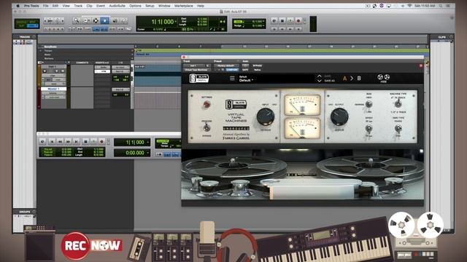Select the Selector tool in toolbar

(96, 20)
